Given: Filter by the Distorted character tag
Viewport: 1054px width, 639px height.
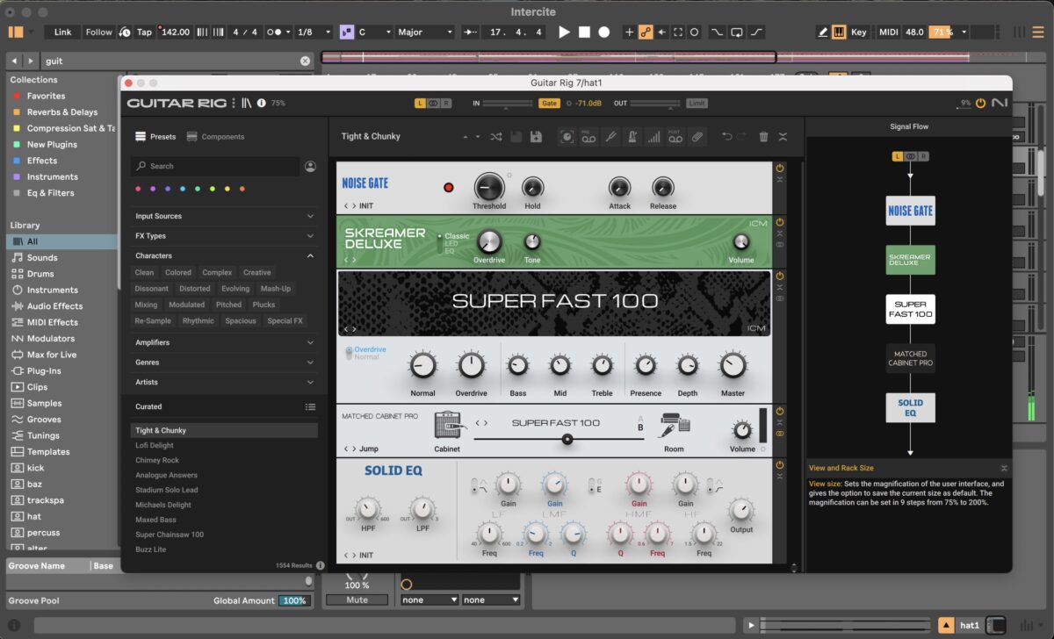Looking at the screenshot, I should (x=194, y=289).
